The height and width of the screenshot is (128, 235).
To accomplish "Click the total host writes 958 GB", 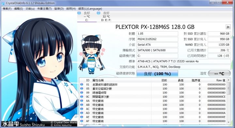I will click(x=219, y=39).
